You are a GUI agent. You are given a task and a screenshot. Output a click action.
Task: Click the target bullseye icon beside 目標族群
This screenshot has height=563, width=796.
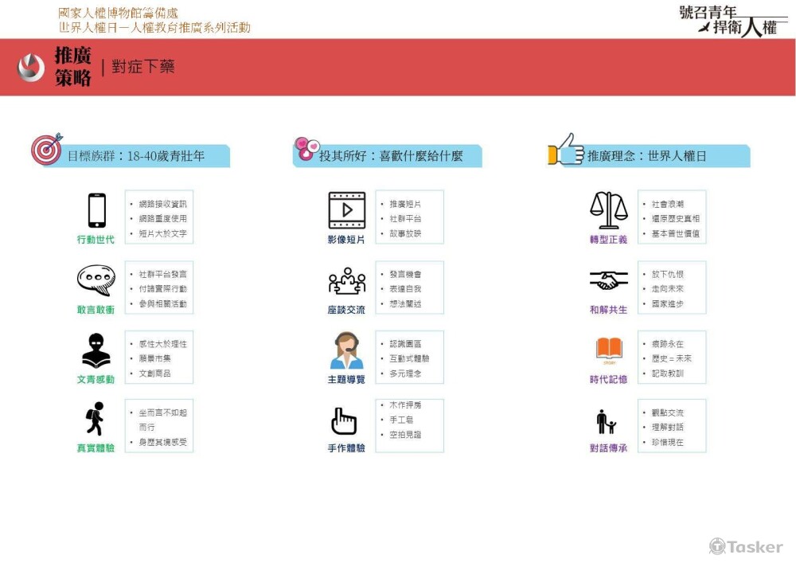click(46, 149)
